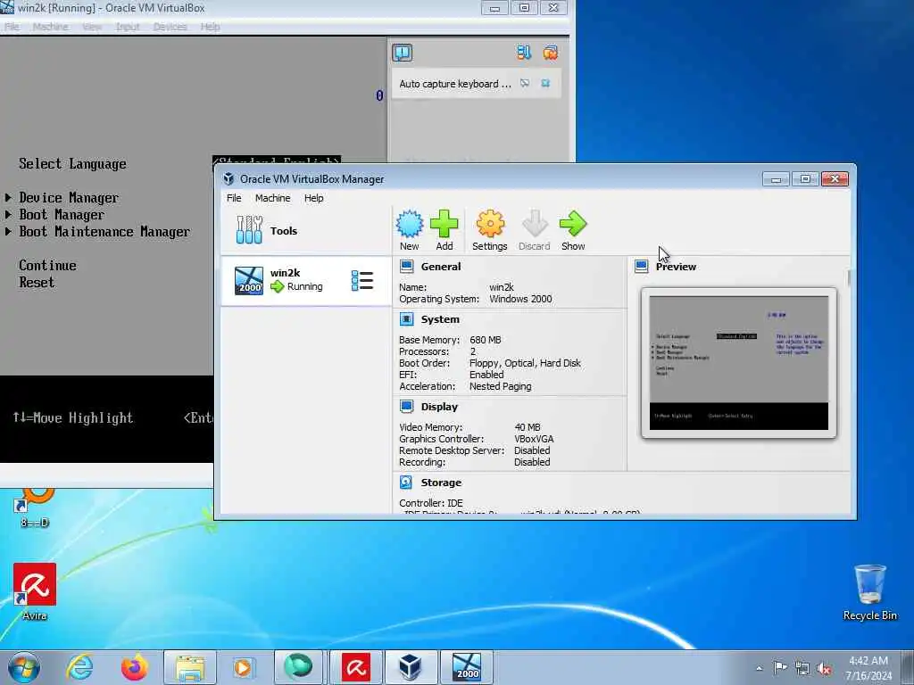This screenshot has height=685, width=914.
Task: Open the Help menu in win2k VM window
Action: click(211, 27)
